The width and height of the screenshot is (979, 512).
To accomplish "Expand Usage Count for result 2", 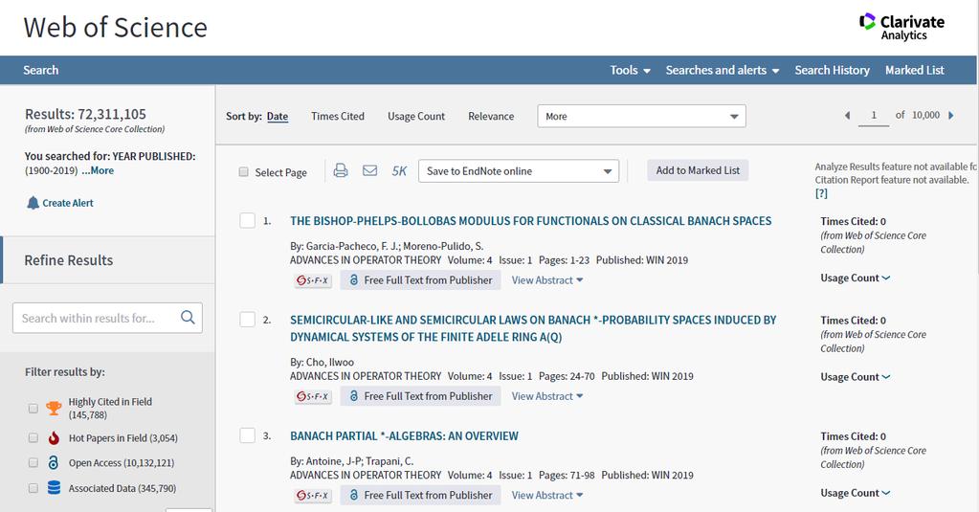I will [855, 377].
